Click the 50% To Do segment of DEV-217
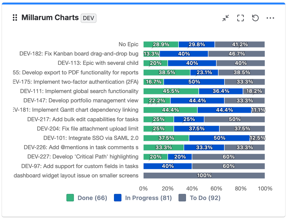 tap(234, 119)
